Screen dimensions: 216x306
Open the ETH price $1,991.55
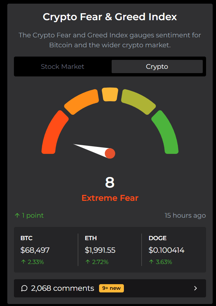100,250
